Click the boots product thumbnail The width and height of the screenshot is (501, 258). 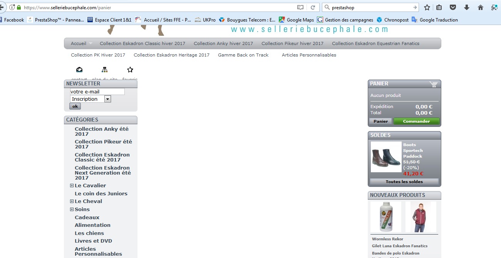click(x=386, y=157)
